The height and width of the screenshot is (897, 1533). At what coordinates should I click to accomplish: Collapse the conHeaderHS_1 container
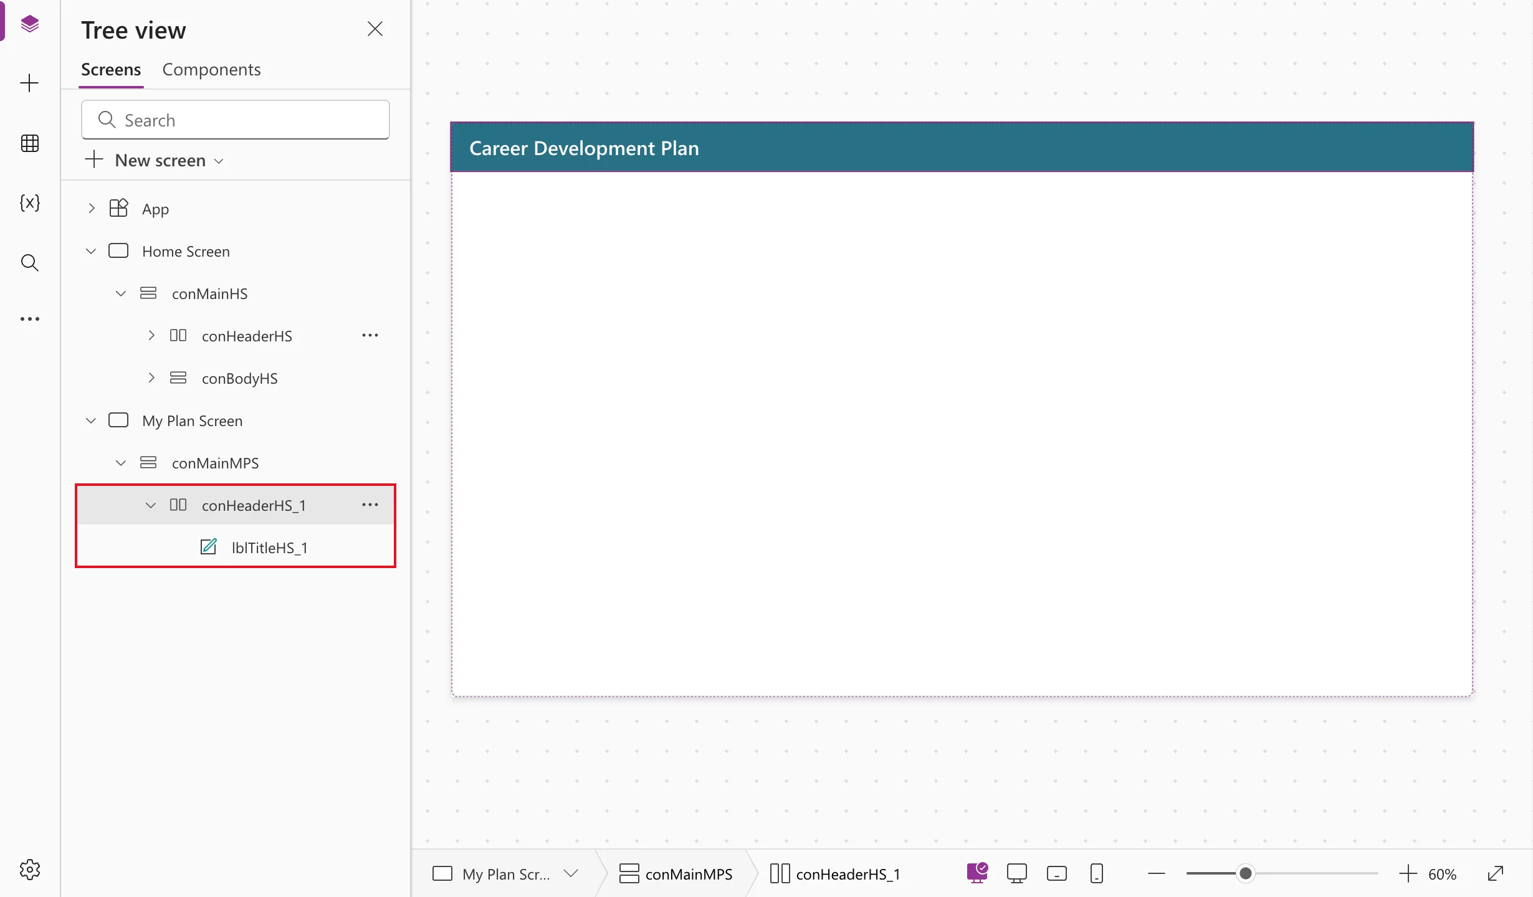pos(151,505)
